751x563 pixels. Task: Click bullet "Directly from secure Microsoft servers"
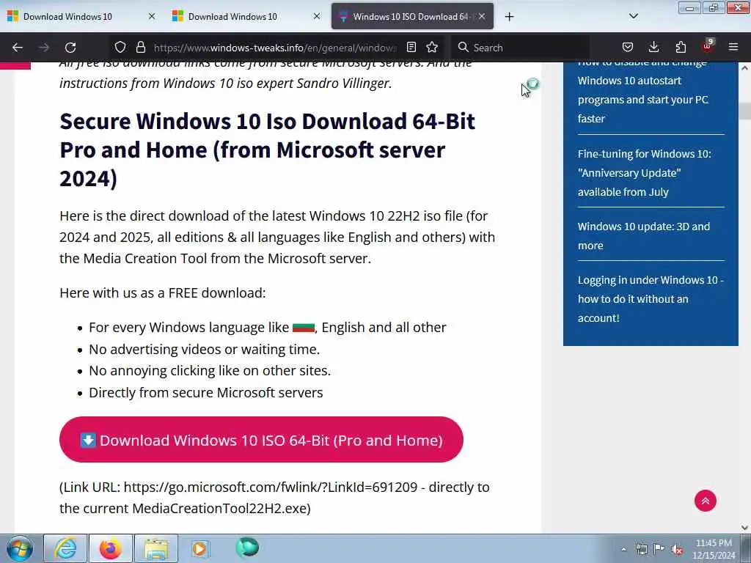[x=206, y=393]
